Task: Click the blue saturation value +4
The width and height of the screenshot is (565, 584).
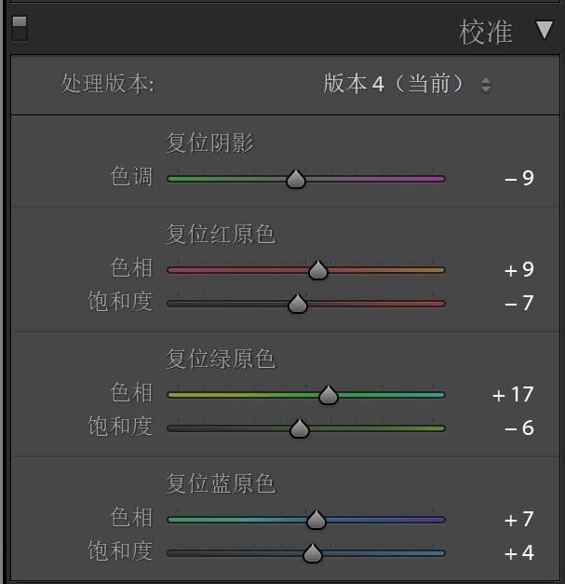Action: (519, 553)
